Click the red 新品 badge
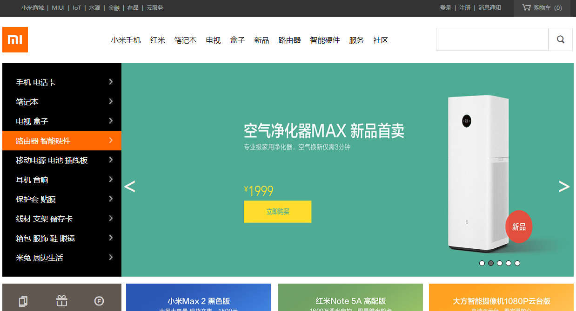This screenshot has height=311, width=576. point(519,227)
